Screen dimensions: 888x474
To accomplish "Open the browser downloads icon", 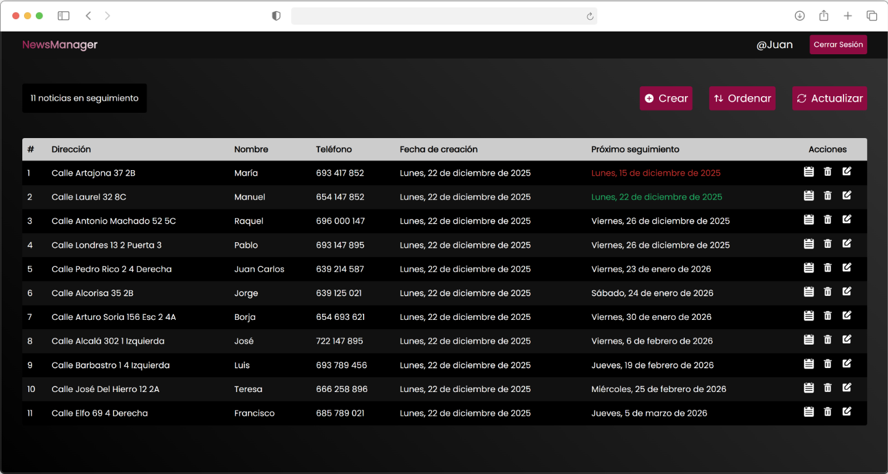I will (x=799, y=16).
